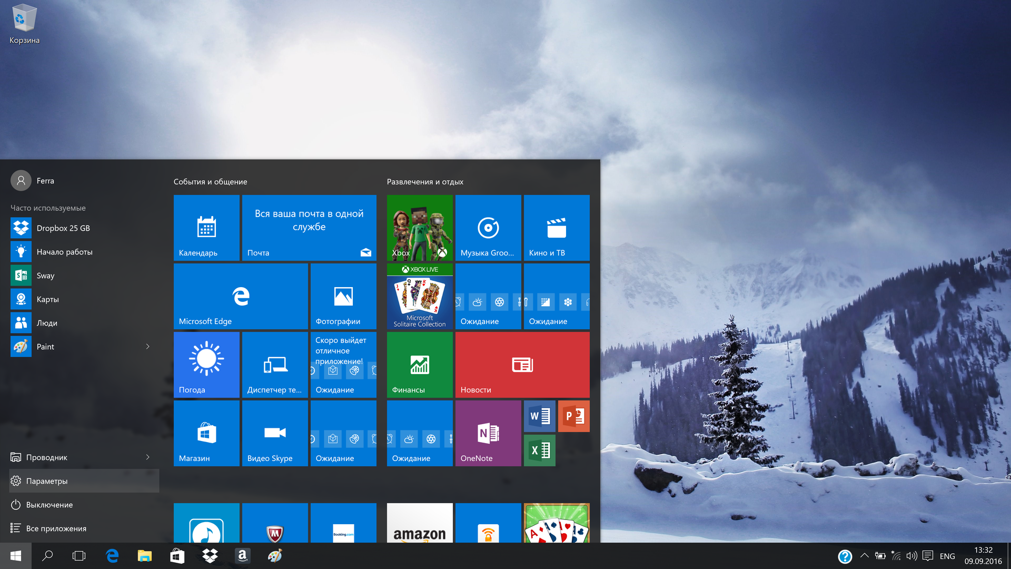Screen dimensions: 1011x569
Task: Open the Новости (News) red tile
Action: click(x=522, y=365)
